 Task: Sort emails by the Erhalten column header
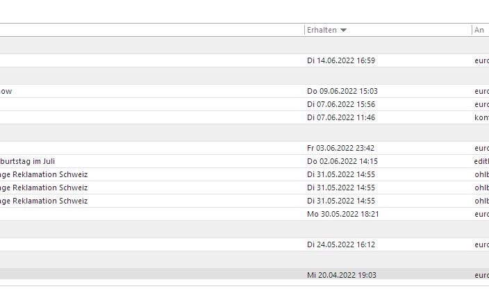point(322,31)
